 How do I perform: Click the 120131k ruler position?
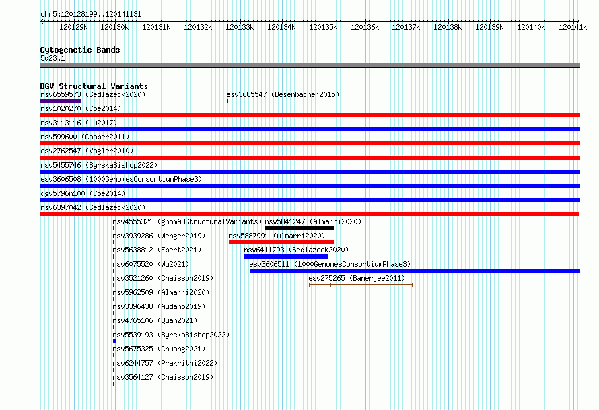pos(156,27)
